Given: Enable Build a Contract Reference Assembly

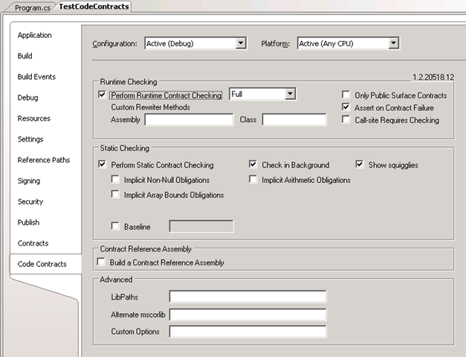Looking at the screenshot, I should (x=101, y=262).
